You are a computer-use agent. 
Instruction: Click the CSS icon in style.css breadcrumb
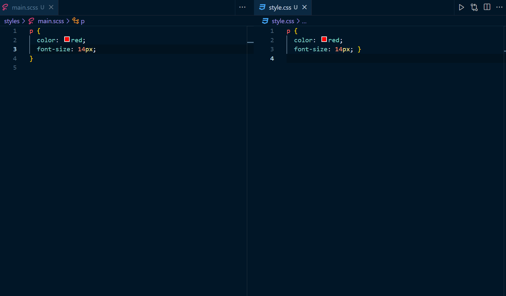tap(265, 21)
